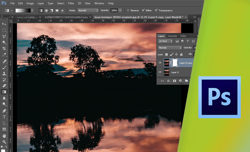Enable the Reverse gradient checkbox

pos(128,10)
